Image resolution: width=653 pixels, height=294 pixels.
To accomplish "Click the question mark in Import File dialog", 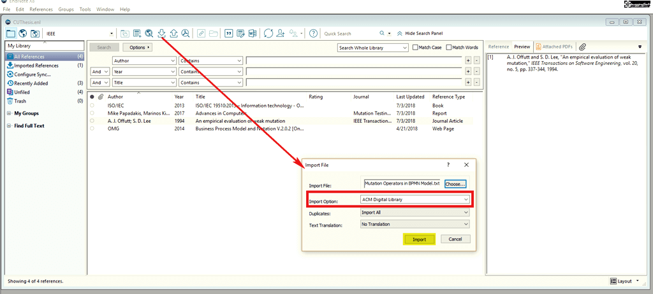I will 448,165.
